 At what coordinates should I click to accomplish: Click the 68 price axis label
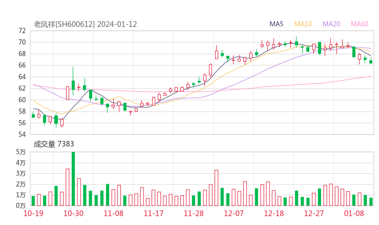click(22, 54)
